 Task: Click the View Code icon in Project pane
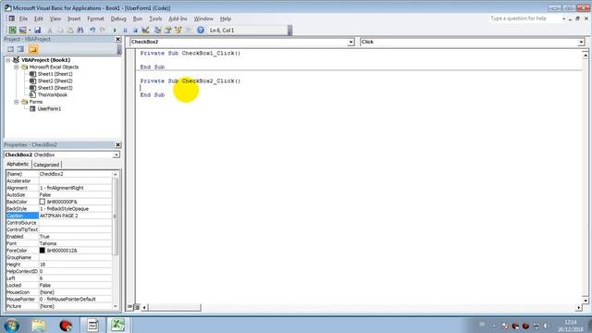point(10,49)
